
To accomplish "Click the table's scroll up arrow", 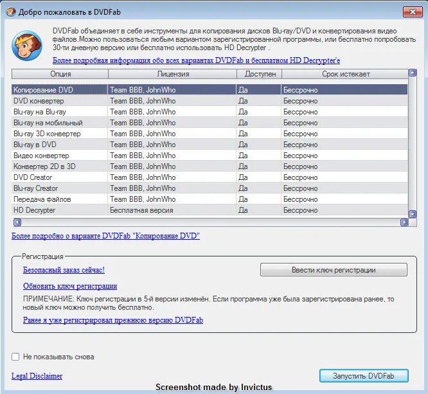I will pyautogui.click(x=413, y=73).
